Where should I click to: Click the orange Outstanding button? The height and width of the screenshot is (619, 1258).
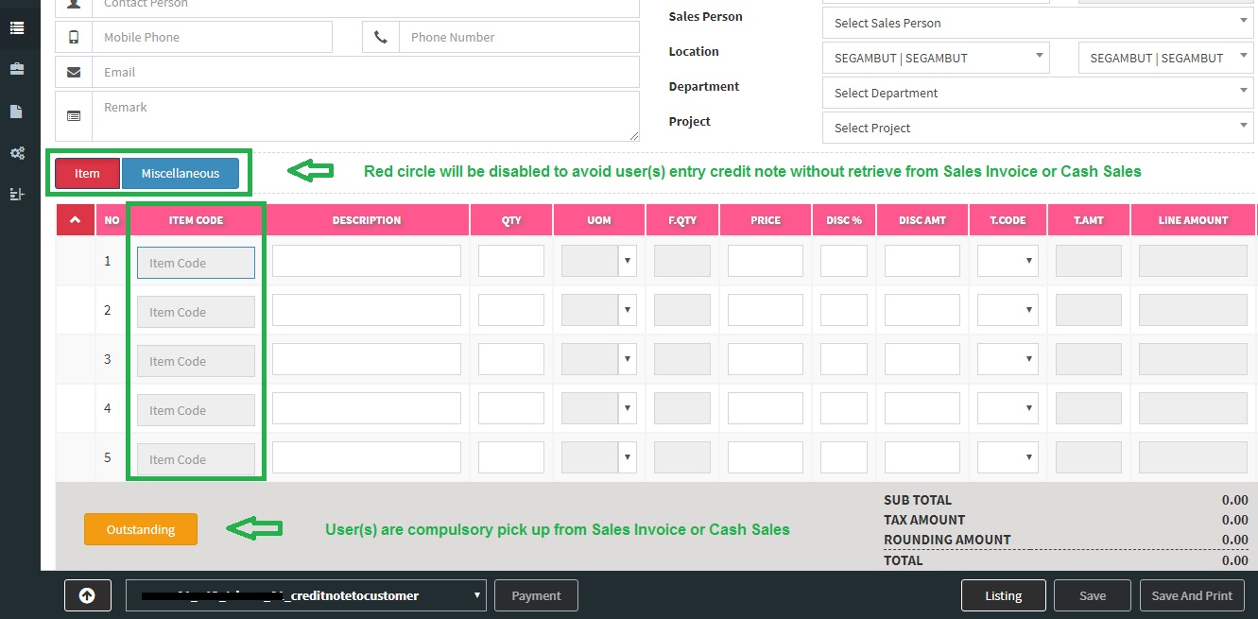click(x=141, y=529)
